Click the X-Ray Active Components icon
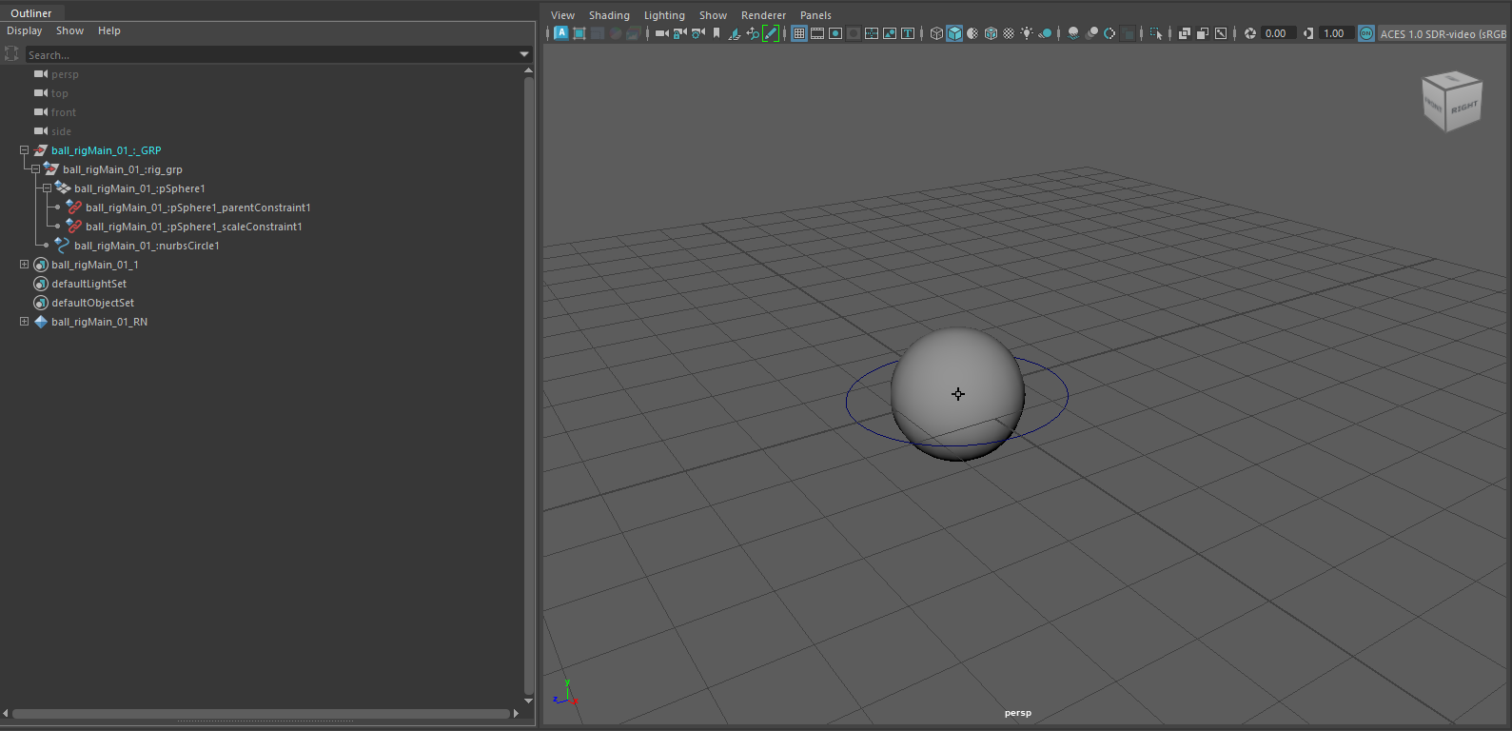 pos(1203,33)
